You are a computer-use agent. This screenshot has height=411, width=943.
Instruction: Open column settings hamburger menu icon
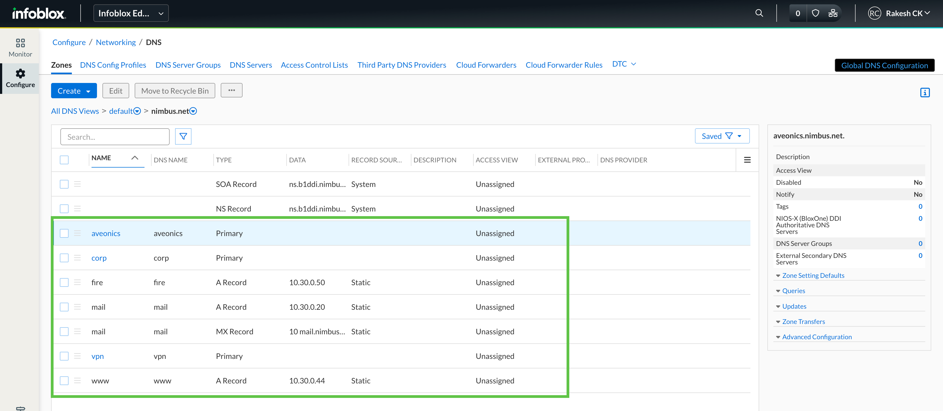coord(747,160)
